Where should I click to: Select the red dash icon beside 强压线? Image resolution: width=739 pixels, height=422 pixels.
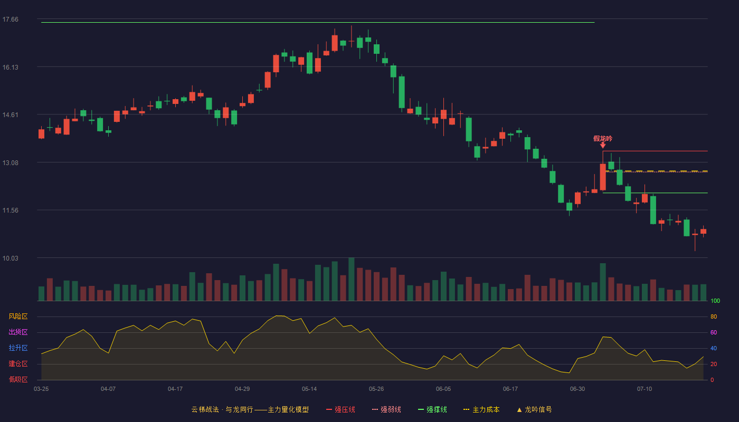(x=329, y=409)
